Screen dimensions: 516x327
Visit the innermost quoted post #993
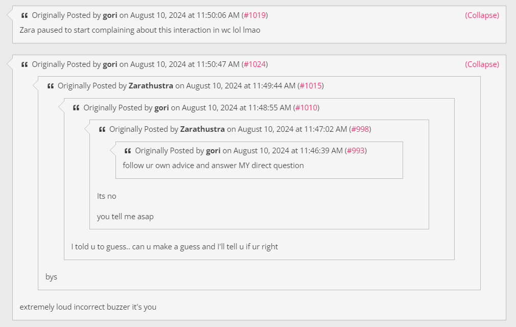pos(356,151)
